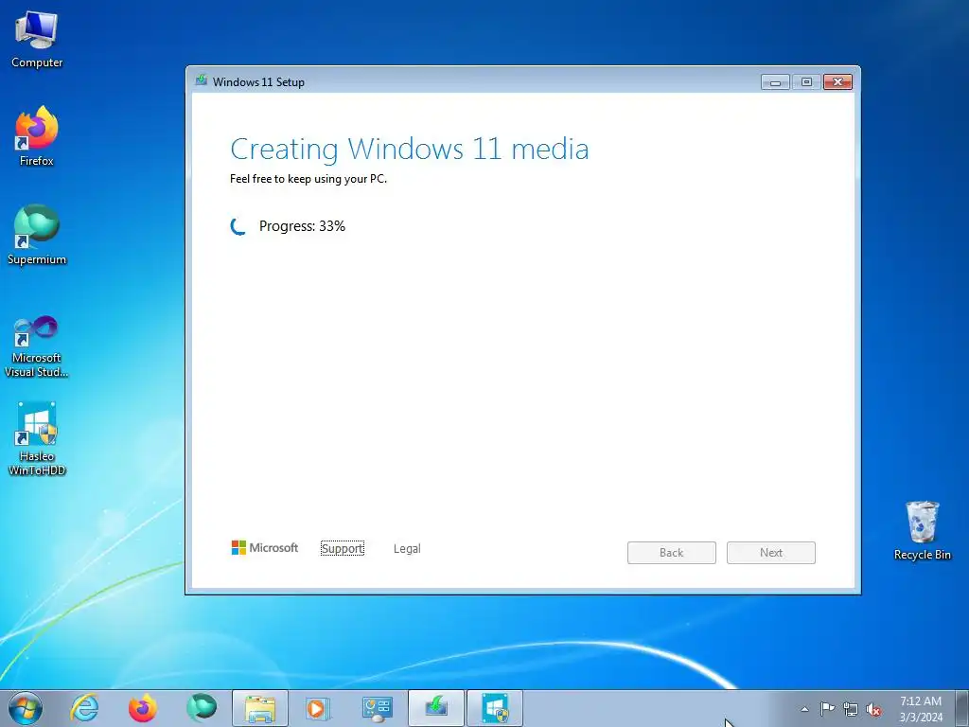Click the Back button in Setup
The width and height of the screenshot is (969, 727).
(x=672, y=553)
